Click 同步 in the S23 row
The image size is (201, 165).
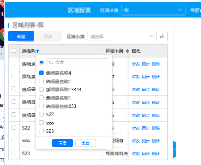tap(146, 154)
